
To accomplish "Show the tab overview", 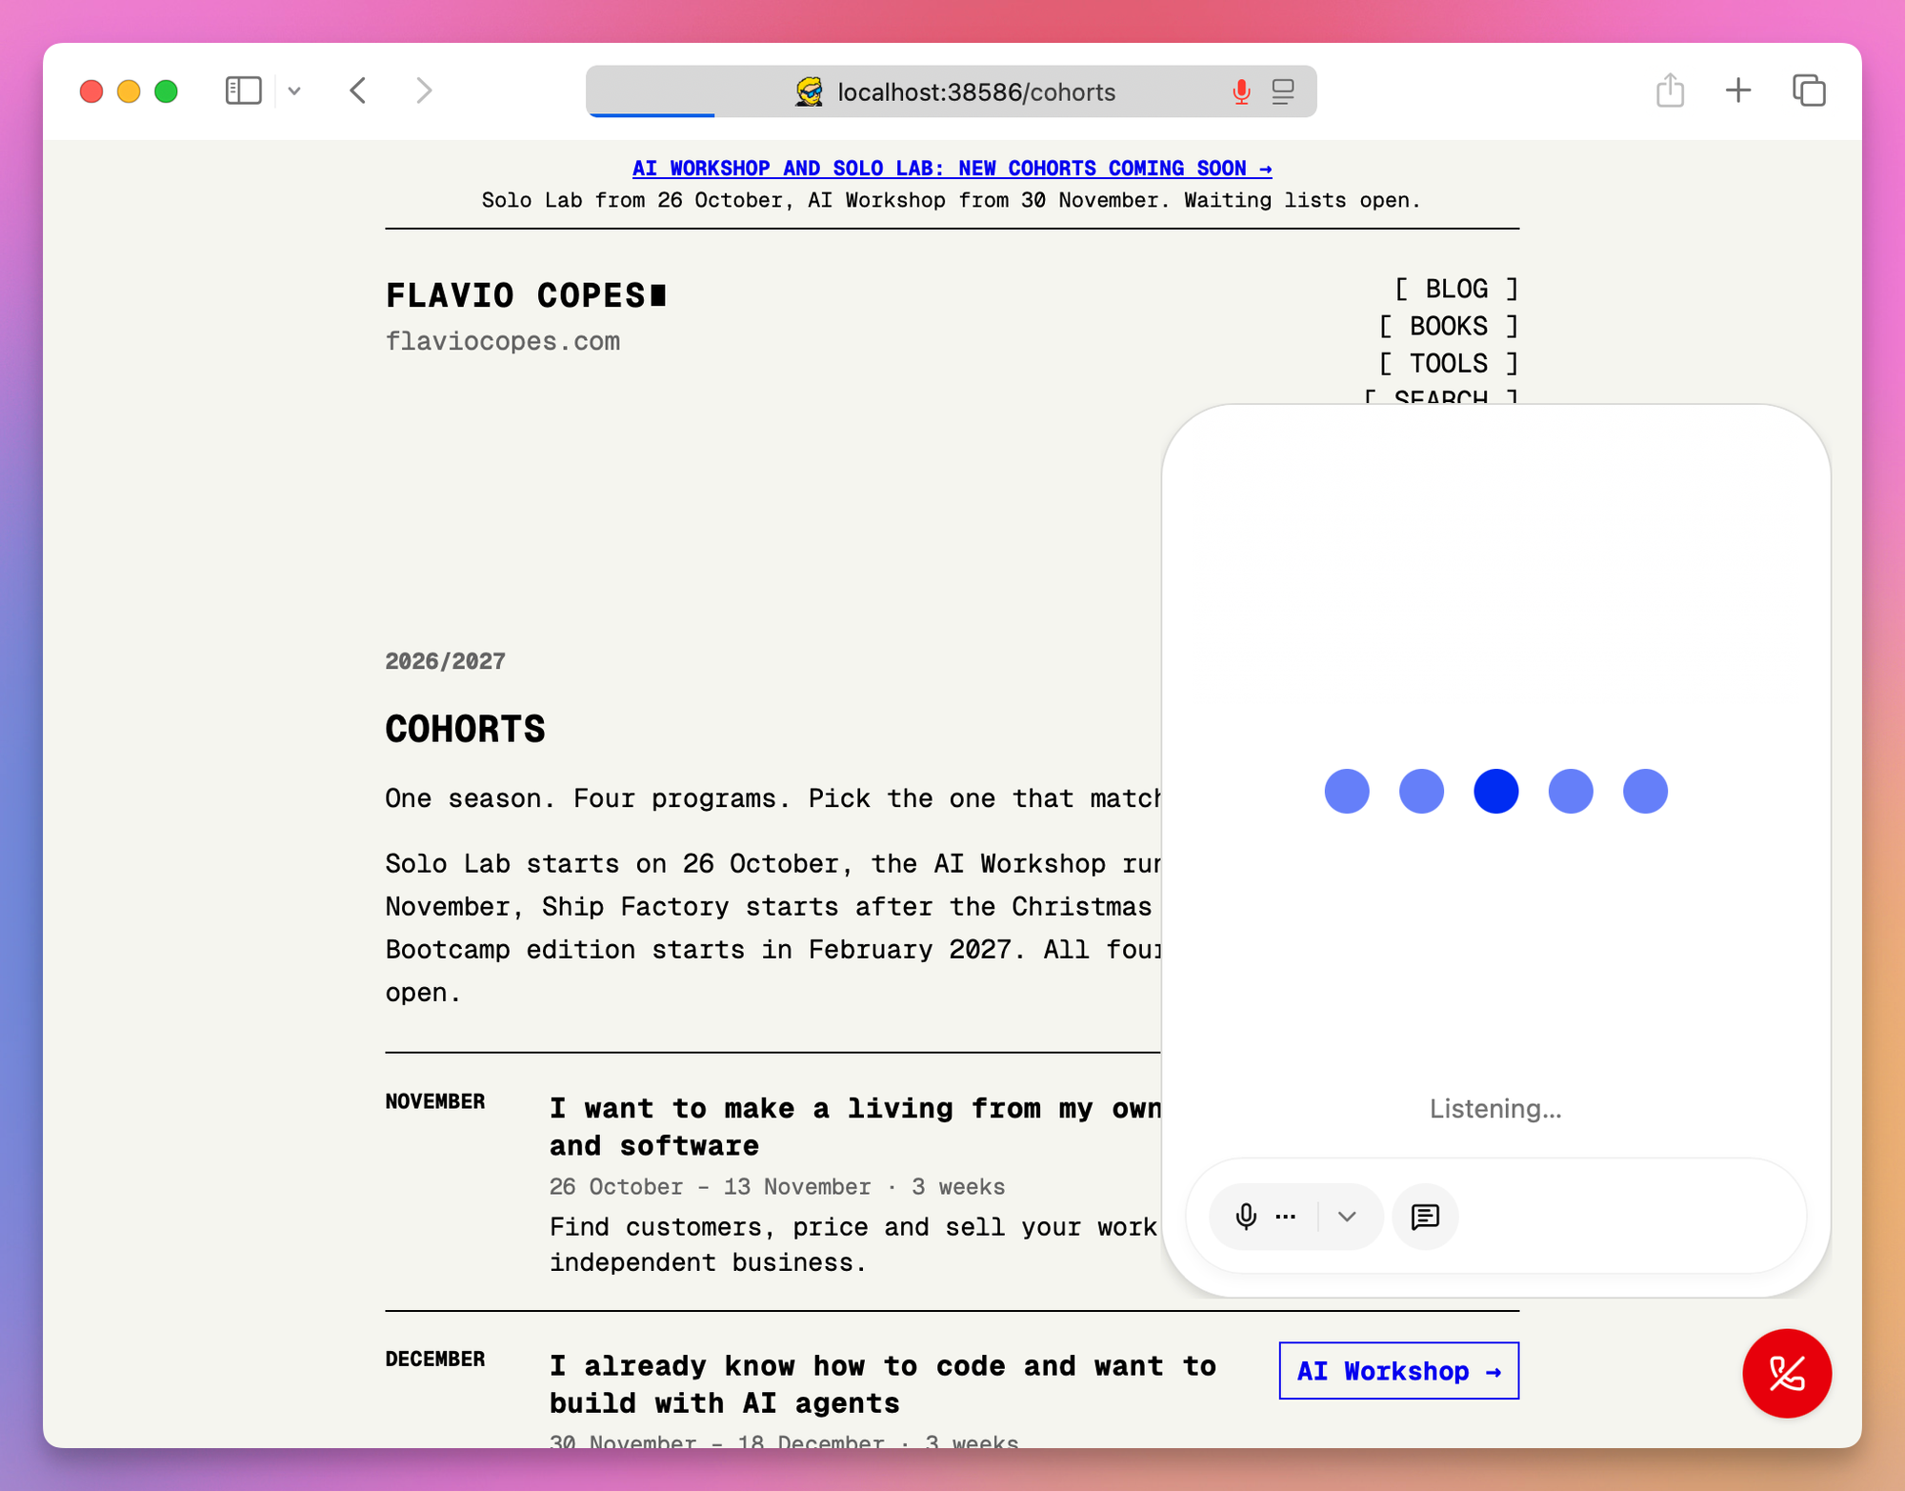I will click(x=1809, y=91).
